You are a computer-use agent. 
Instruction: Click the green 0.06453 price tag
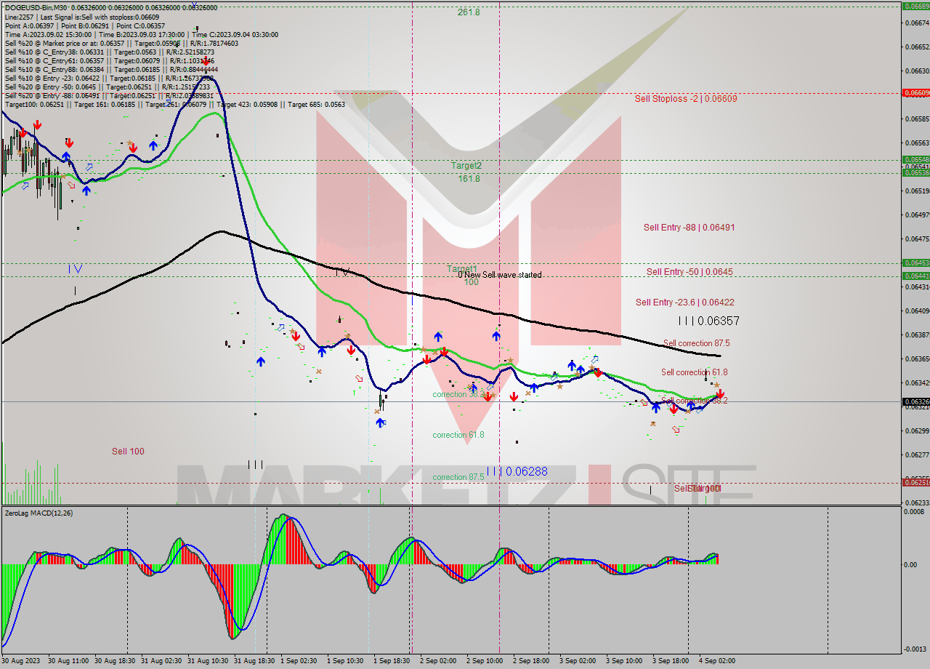coord(915,263)
